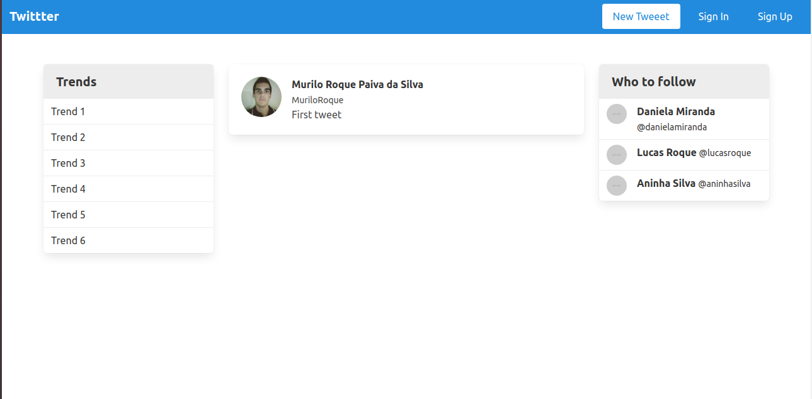The height and width of the screenshot is (399, 812).
Task: Open Murilo Roque Paiva da Silva's name
Action: pos(357,84)
